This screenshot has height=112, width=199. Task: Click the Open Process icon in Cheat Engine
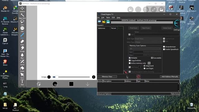pos(99,22)
